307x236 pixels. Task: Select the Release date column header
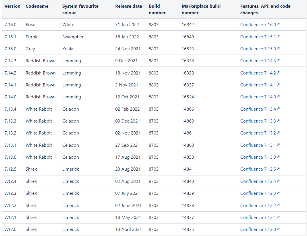click(x=128, y=6)
